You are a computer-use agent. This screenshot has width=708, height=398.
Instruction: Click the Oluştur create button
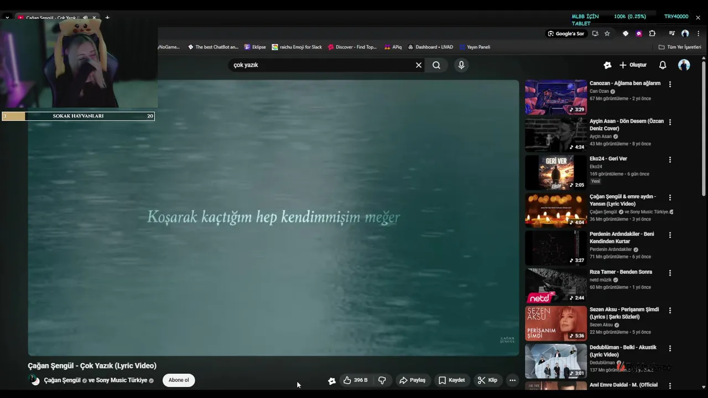pyautogui.click(x=633, y=65)
